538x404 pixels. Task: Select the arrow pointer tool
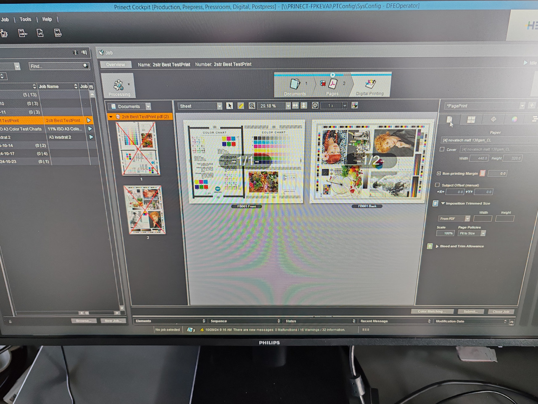tap(229, 106)
